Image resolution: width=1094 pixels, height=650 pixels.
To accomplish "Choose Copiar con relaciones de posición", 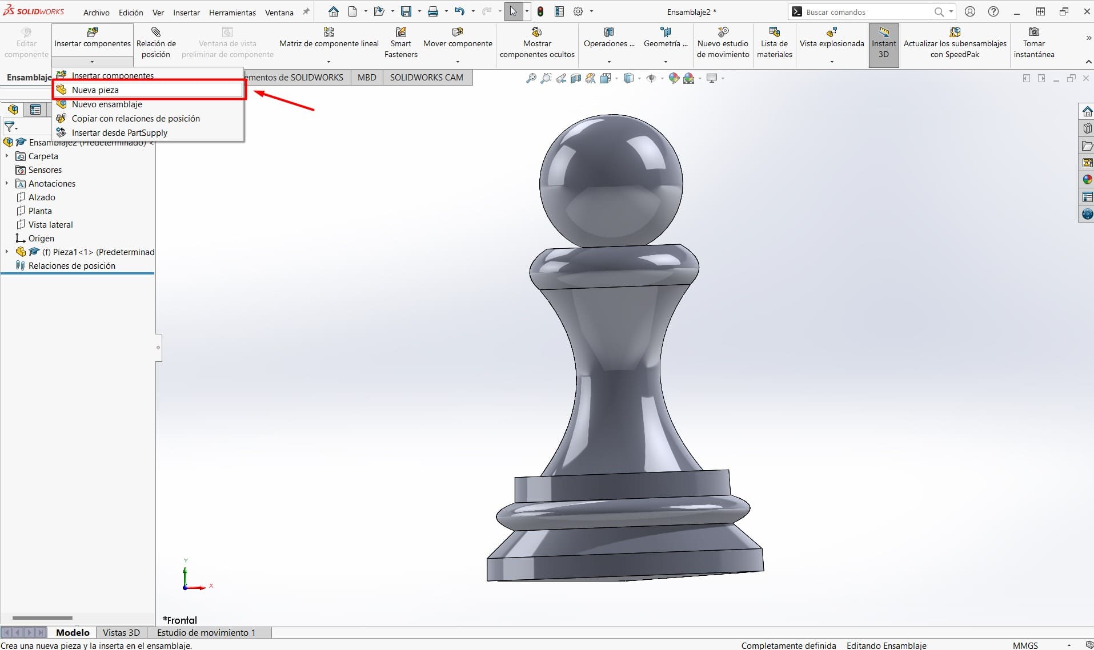I will tap(149, 118).
